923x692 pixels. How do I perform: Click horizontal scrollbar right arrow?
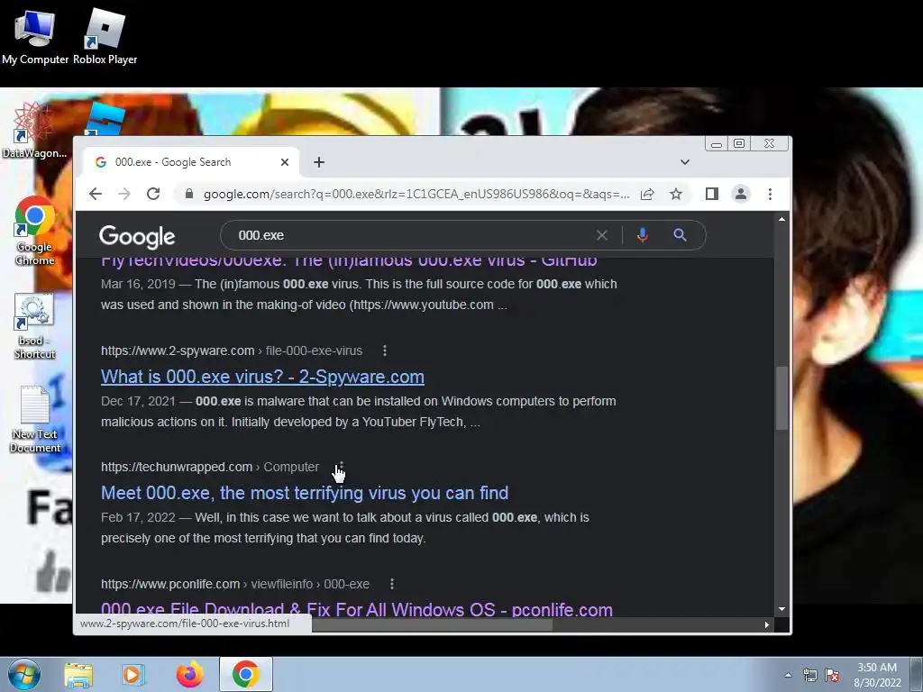(x=766, y=625)
